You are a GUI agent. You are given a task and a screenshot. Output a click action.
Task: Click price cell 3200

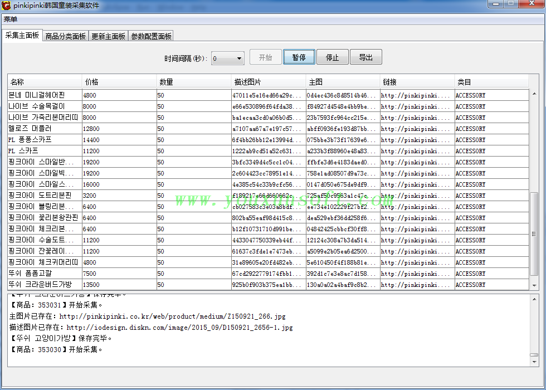[x=119, y=196]
